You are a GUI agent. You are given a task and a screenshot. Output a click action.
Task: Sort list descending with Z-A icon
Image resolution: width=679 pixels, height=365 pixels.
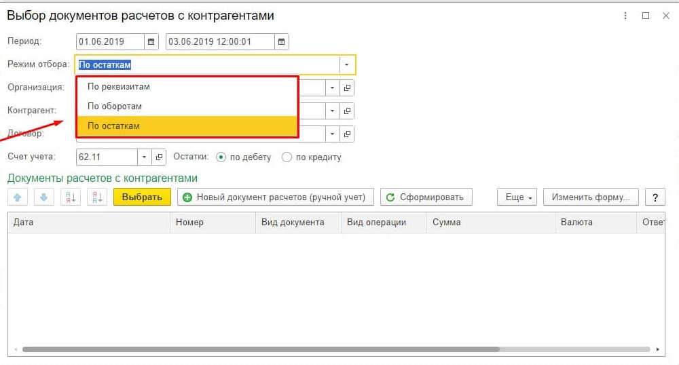click(x=96, y=197)
